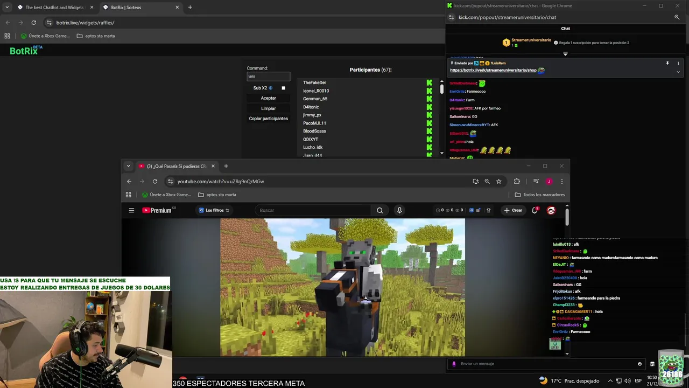Screen dimensions: 689x388
Task: Click site settings icon in Kick address bar
Action: pyautogui.click(x=451, y=17)
